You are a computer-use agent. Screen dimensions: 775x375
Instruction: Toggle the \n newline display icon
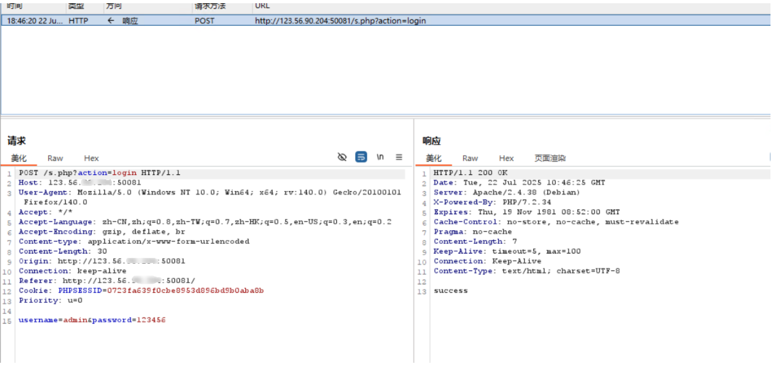(x=380, y=157)
